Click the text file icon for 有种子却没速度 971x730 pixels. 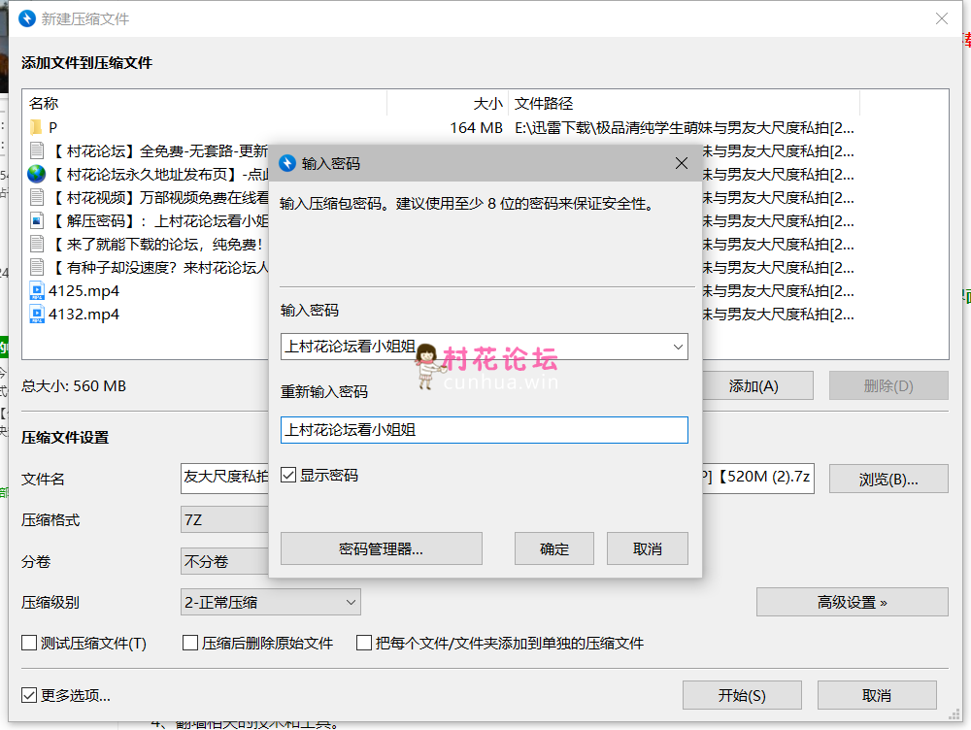37,268
